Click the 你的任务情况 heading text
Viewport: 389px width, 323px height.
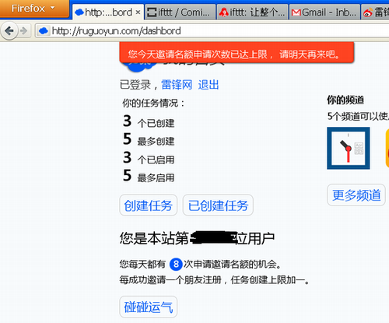[153, 104]
